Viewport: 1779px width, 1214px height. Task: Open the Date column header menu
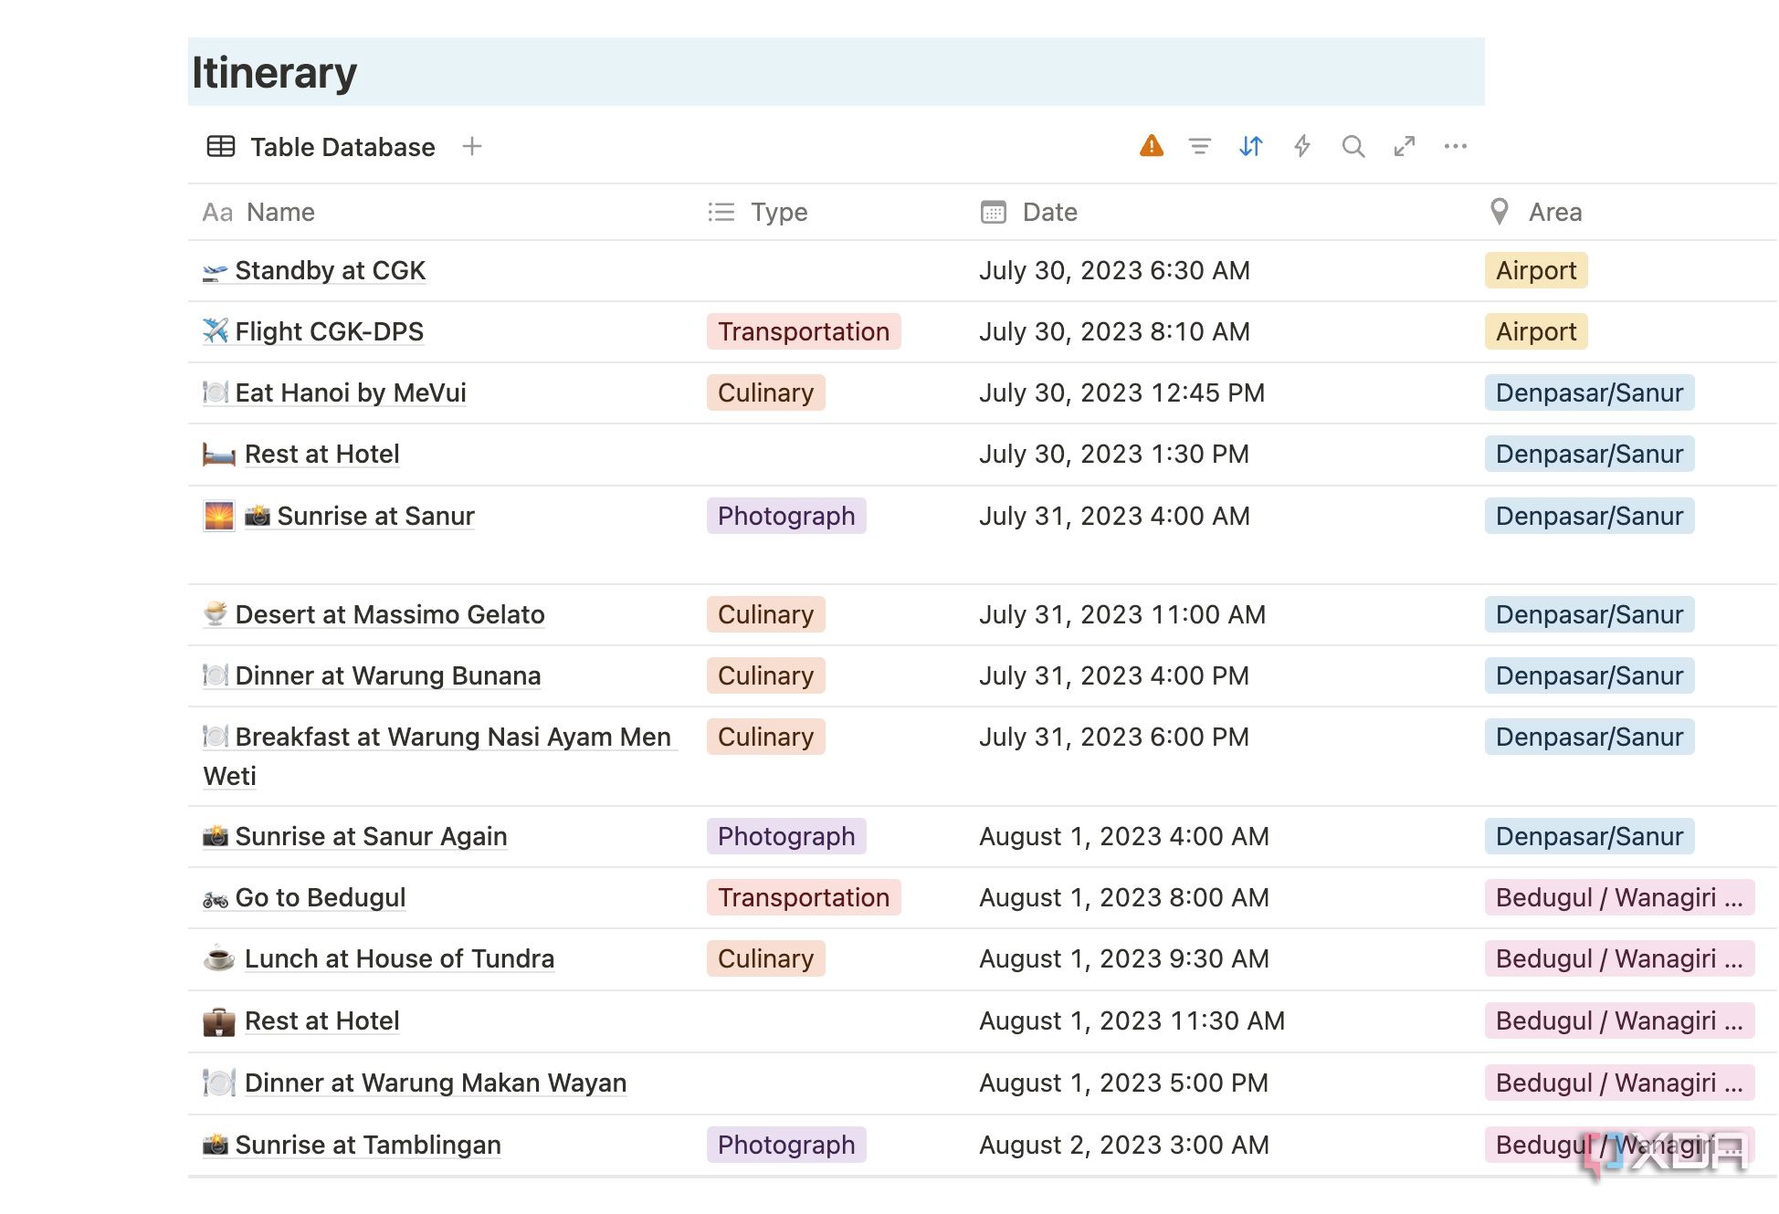click(x=1050, y=212)
